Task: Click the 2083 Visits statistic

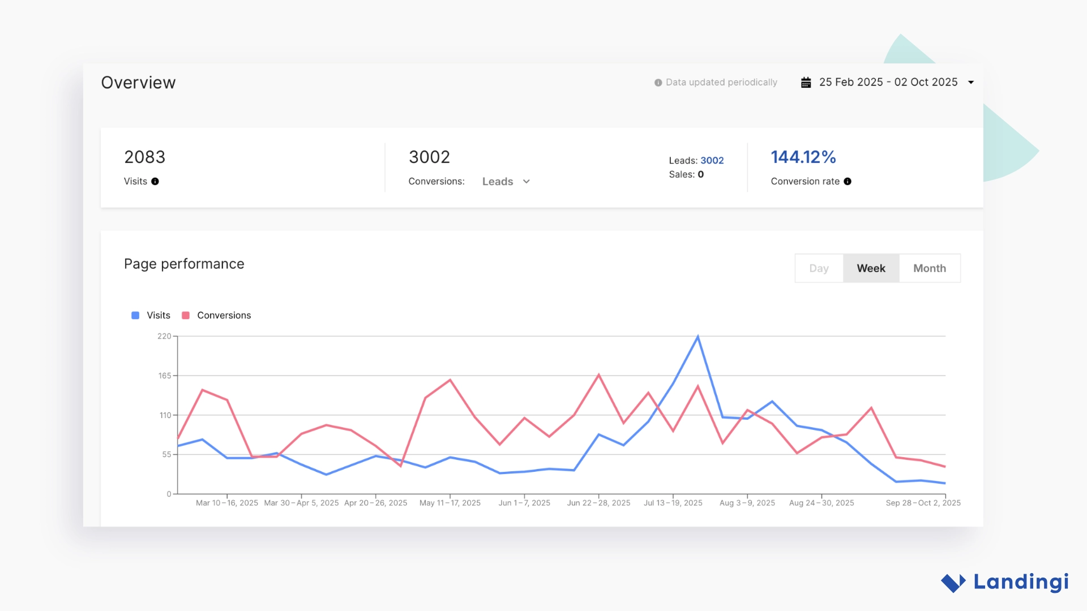Action: 145,157
